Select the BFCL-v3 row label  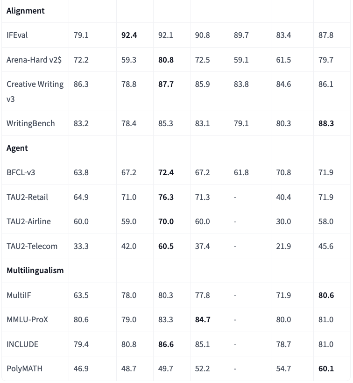21,172
